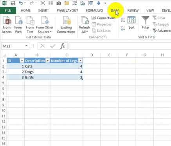The width and height of the screenshot is (171, 146).
Task: Open the FILE tab
Action: [x=8, y=11]
